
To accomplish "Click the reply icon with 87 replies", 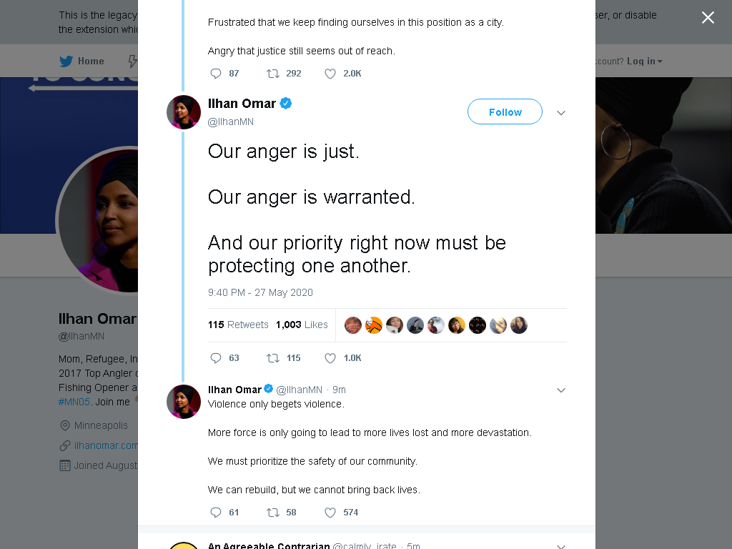I will pyautogui.click(x=216, y=74).
